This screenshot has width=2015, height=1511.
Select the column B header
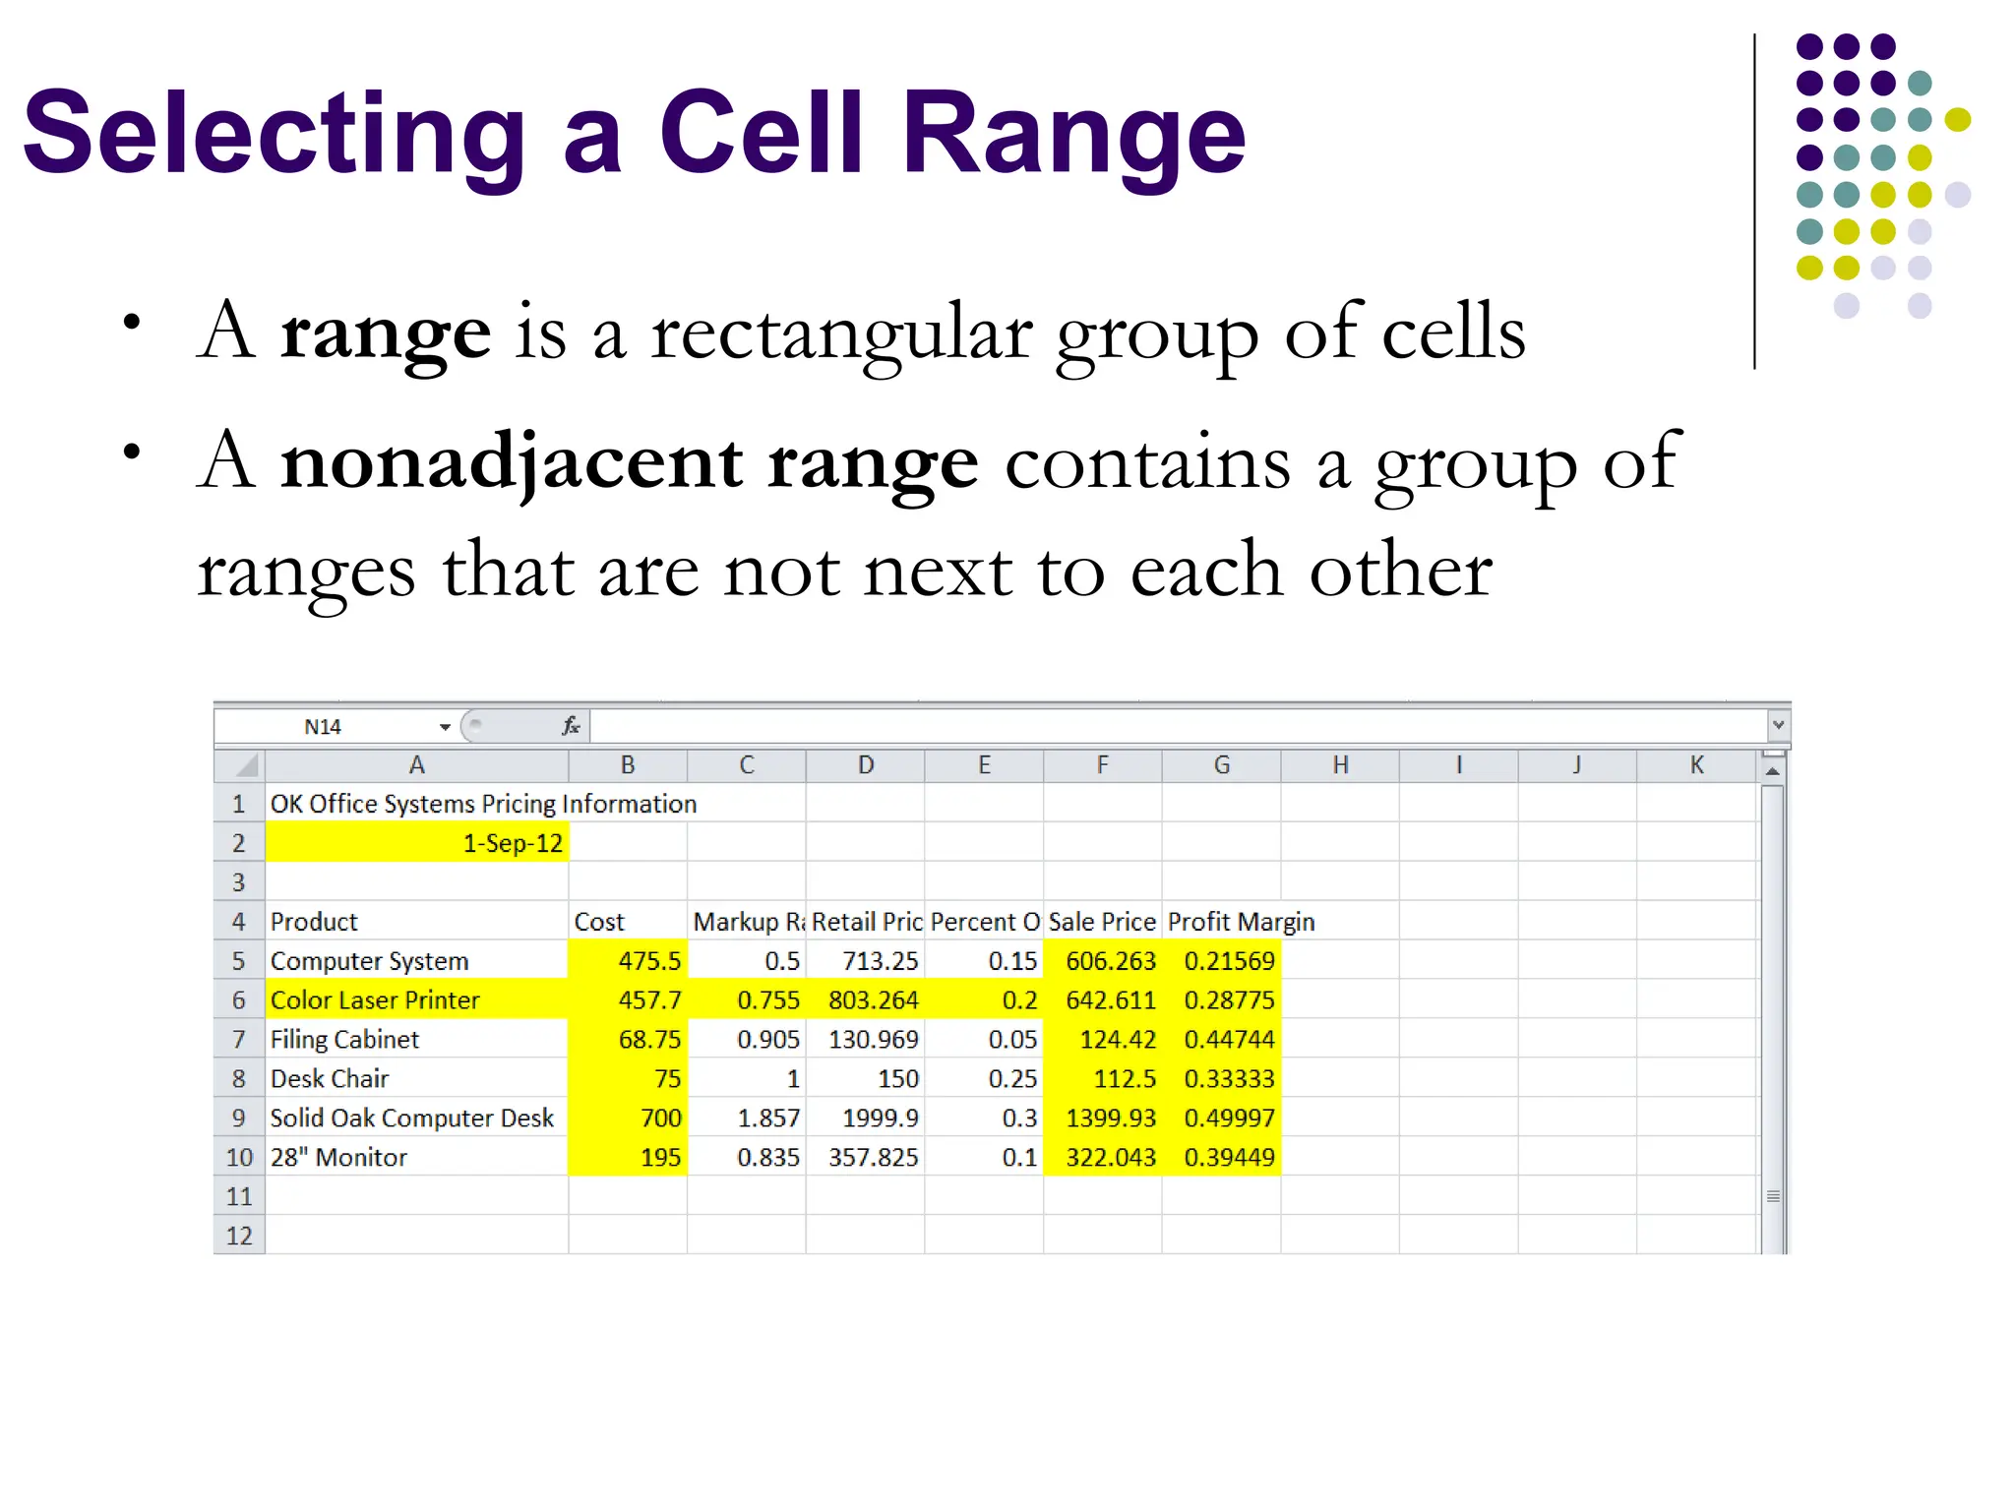click(x=628, y=765)
